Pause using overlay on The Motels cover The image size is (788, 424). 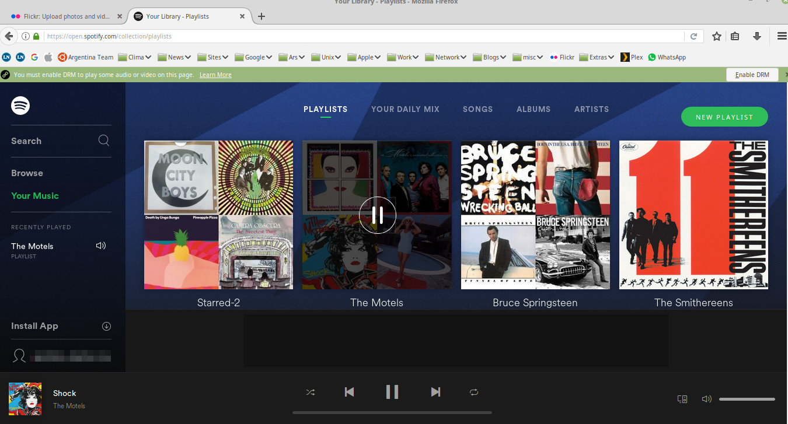click(x=378, y=215)
